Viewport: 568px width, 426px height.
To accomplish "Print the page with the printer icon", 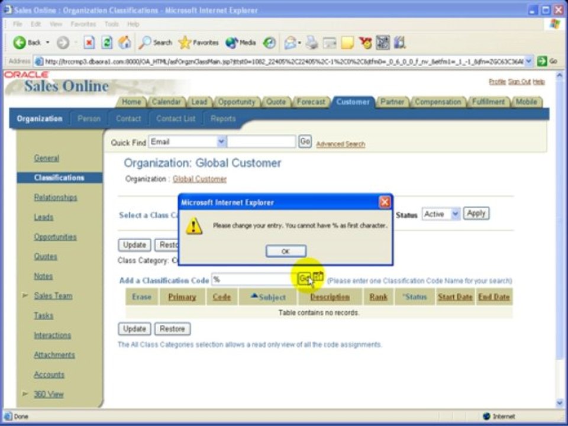I will [x=311, y=43].
